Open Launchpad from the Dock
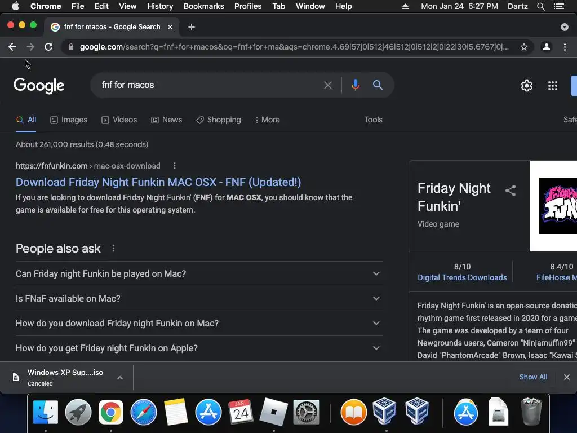 coord(78,412)
